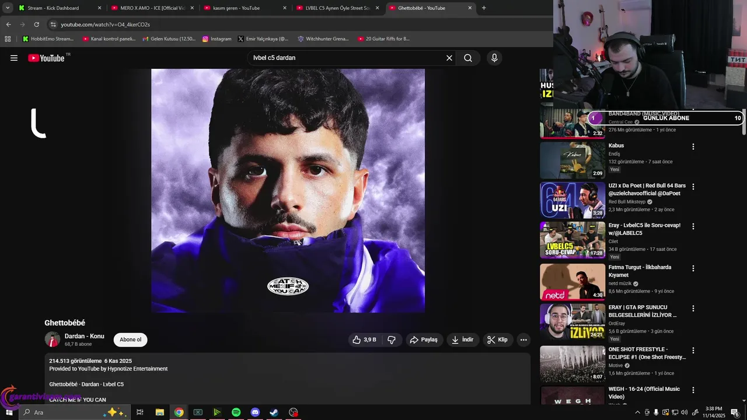Image resolution: width=747 pixels, height=420 pixels.
Task: Open options for WEGH 16-24 video
Action: [693, 390]
